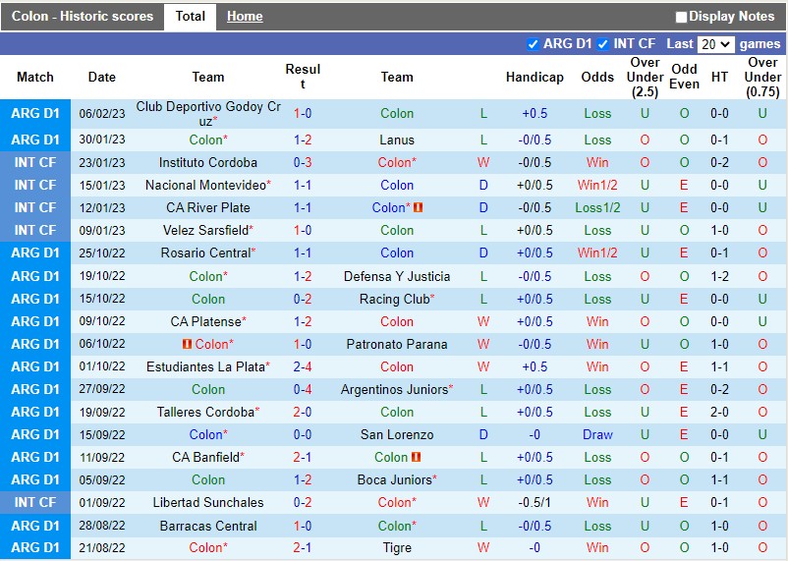Click the San Lorenzo team link
788x561 pixels.
point(397,435)
